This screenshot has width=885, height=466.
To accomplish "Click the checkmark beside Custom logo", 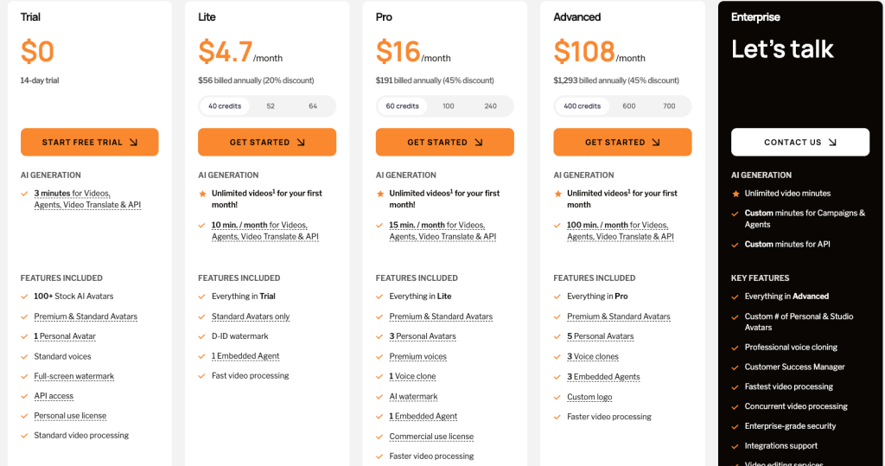I will coord(557,397).
